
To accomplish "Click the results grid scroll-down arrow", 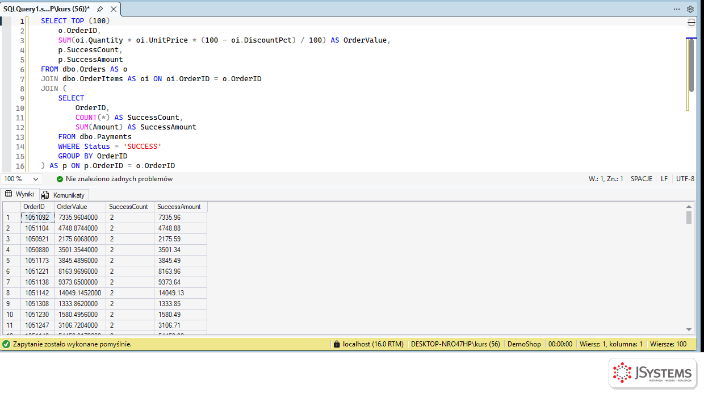I will coord(689,329).
